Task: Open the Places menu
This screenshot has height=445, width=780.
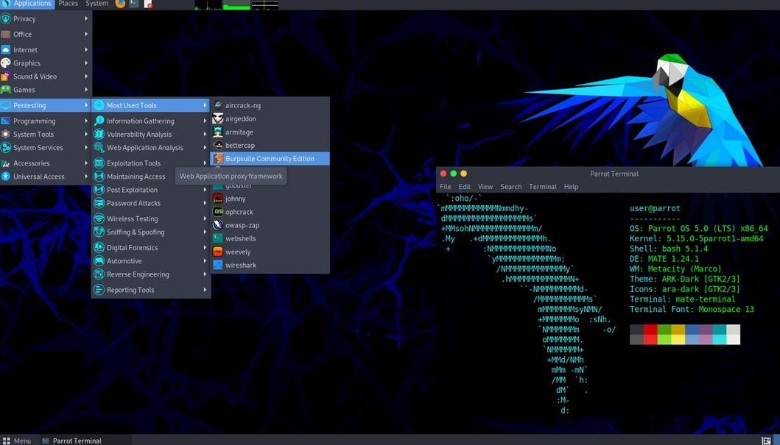Action: tap(68, 4)
